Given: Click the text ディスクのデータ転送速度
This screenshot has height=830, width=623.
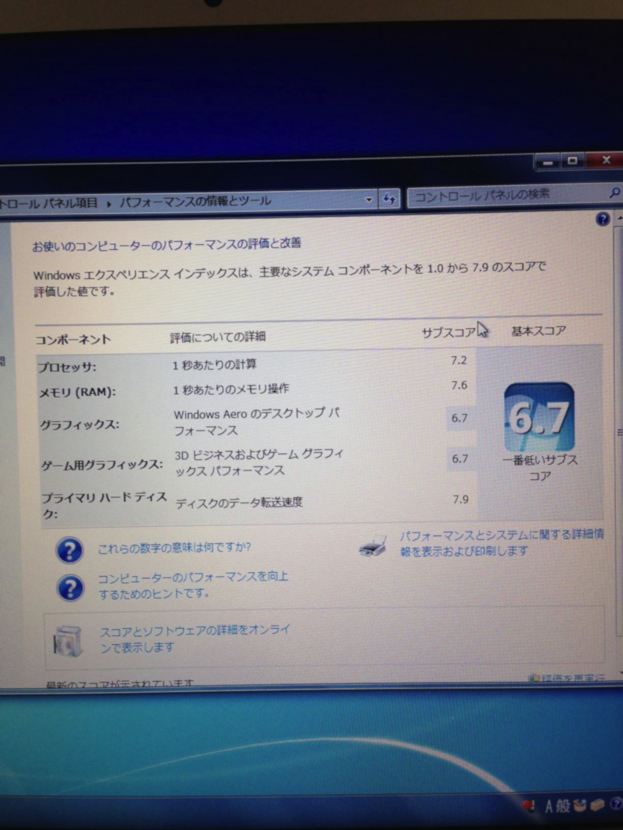Looking at the screenshot, I should point(239,503).
